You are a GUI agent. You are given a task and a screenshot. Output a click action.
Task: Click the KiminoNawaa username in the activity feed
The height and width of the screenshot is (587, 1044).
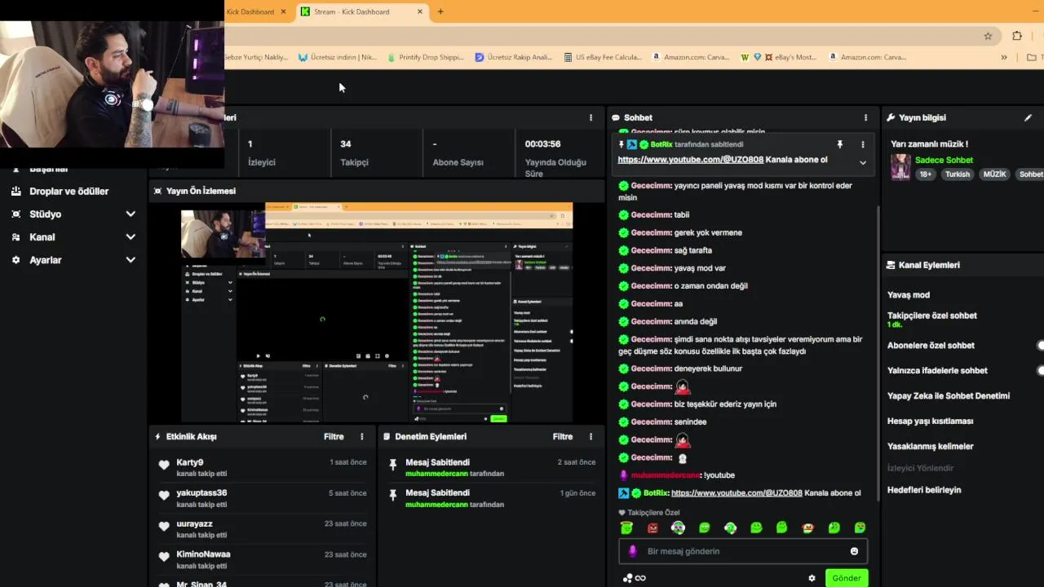click(203, 554)
